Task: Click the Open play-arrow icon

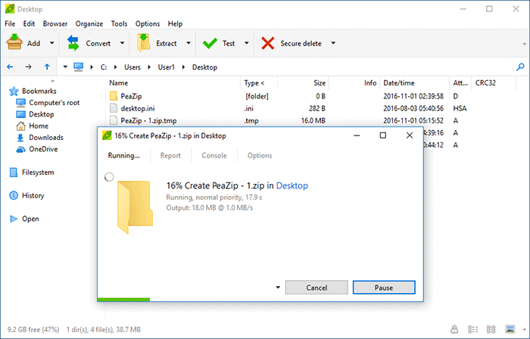Action: tap(14, 219)
